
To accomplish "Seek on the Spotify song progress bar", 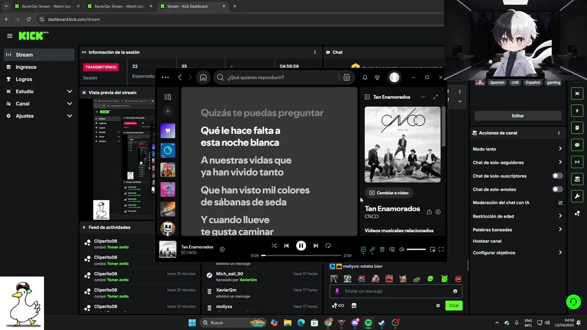I will pyautogui.click(x=301, y=255).
